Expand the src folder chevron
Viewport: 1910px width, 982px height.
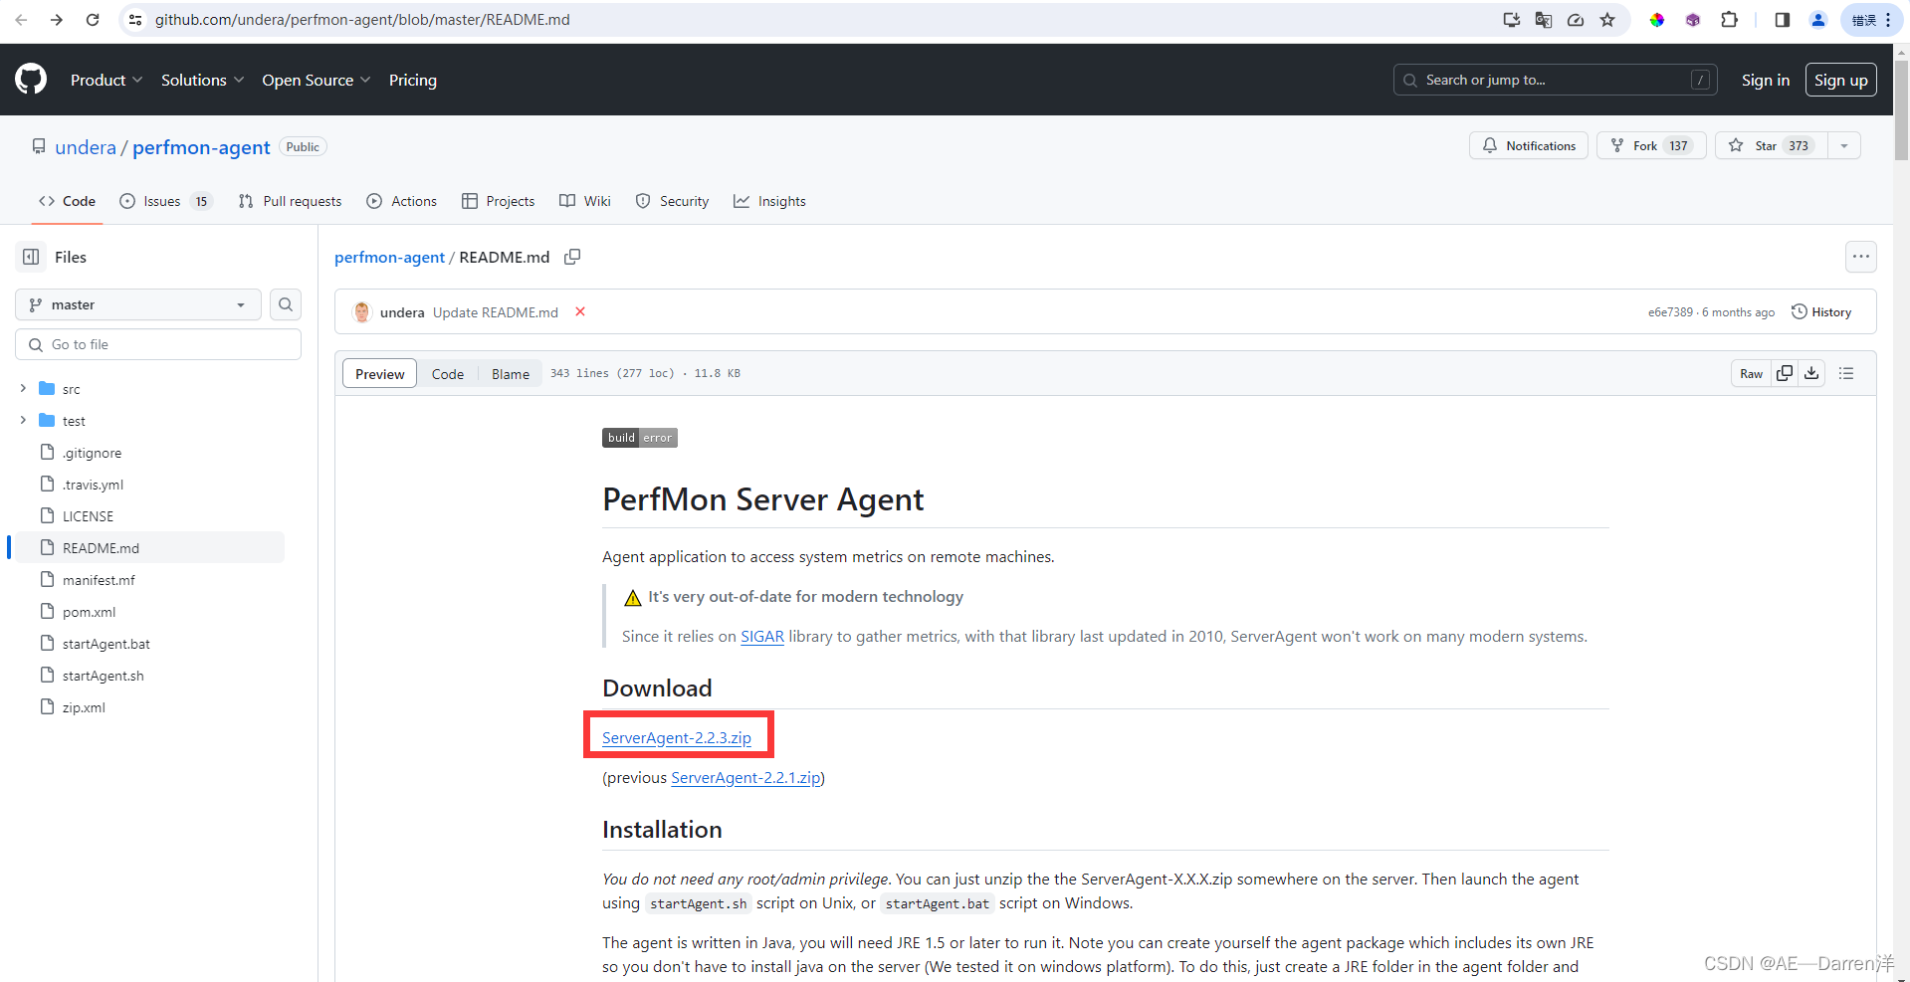(x=23, y=389)
